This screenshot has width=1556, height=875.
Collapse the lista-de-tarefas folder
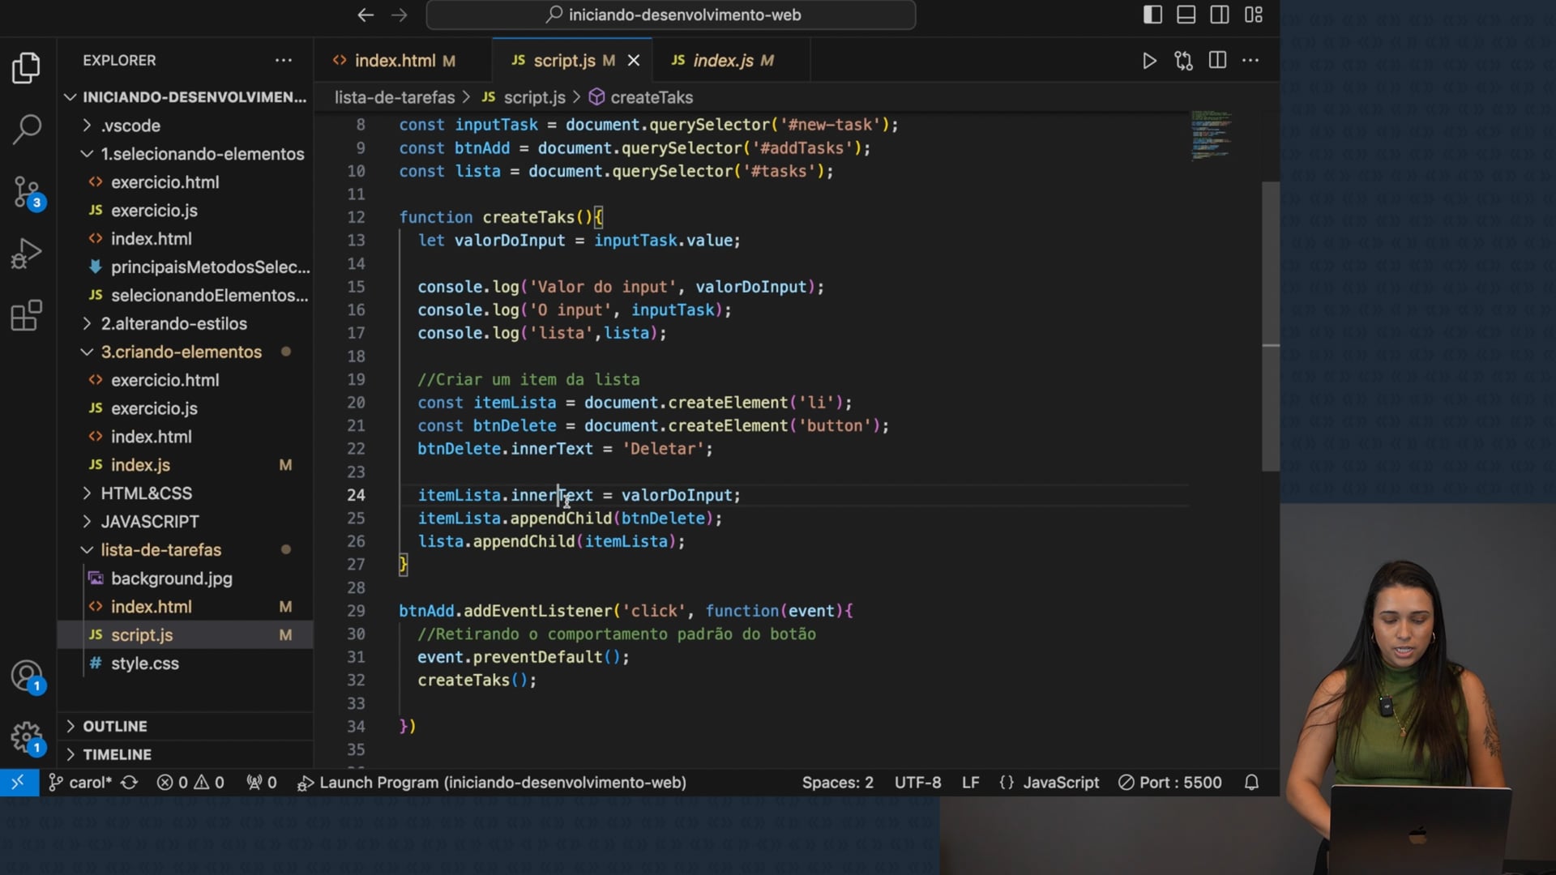pos(160,550)
